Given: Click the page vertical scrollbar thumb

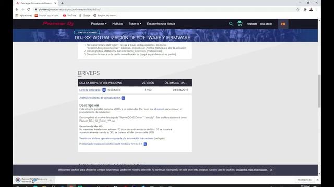Looking at the screenshot, I should [x=319, y=91].
